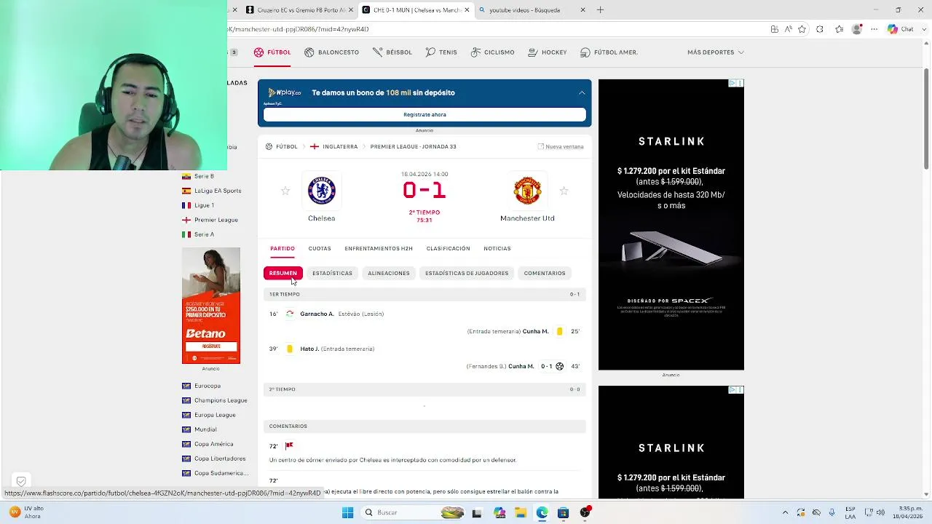Switch to the Enfrentamientos H2H tab

[x=379, y=249]
